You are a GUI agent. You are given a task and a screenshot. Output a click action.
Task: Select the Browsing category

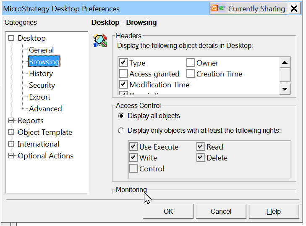[44, 61]
